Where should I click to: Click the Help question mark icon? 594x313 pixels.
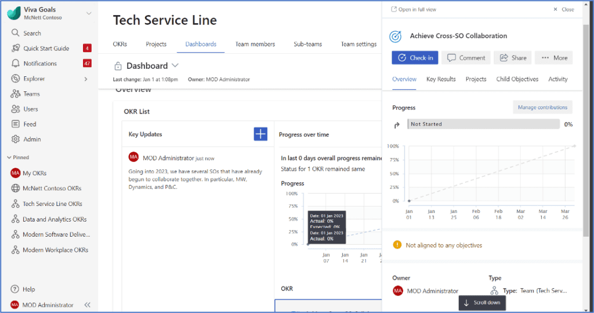(x=16, y=289)
